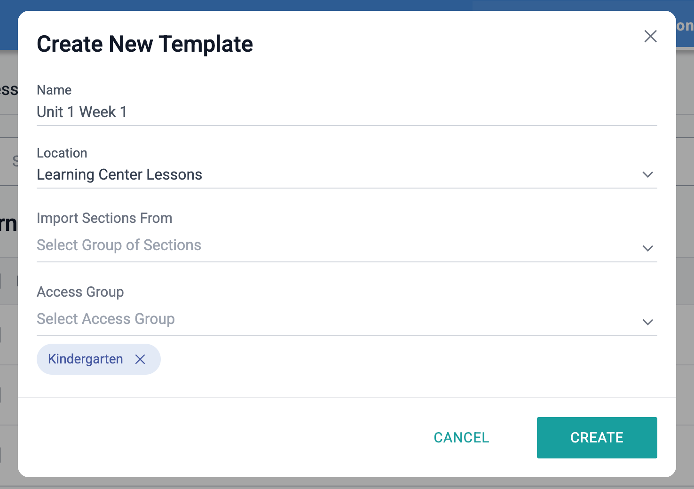The image size is (694, 489).
Task: Click the Select Access Group placeholder
Action: pyautogui.click(x=106, y=319)
